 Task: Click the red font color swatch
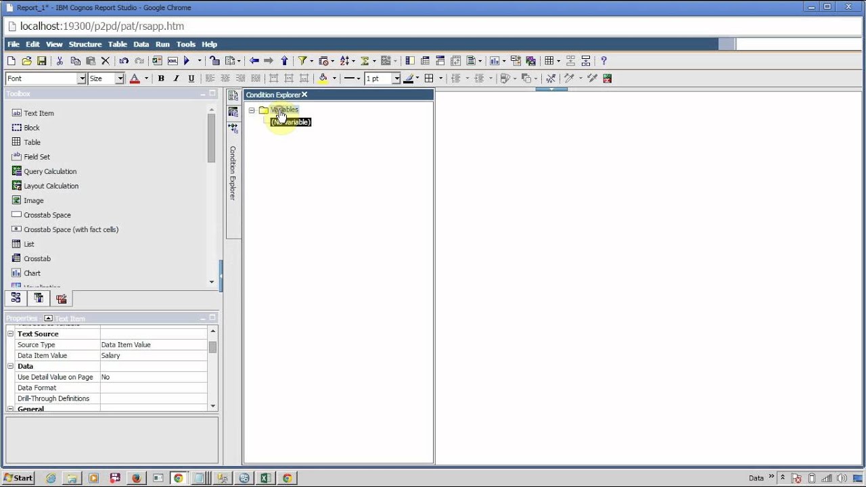tap(135, 78)
